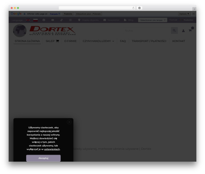
Task: Open the Blog link
Action: [129, 20]
